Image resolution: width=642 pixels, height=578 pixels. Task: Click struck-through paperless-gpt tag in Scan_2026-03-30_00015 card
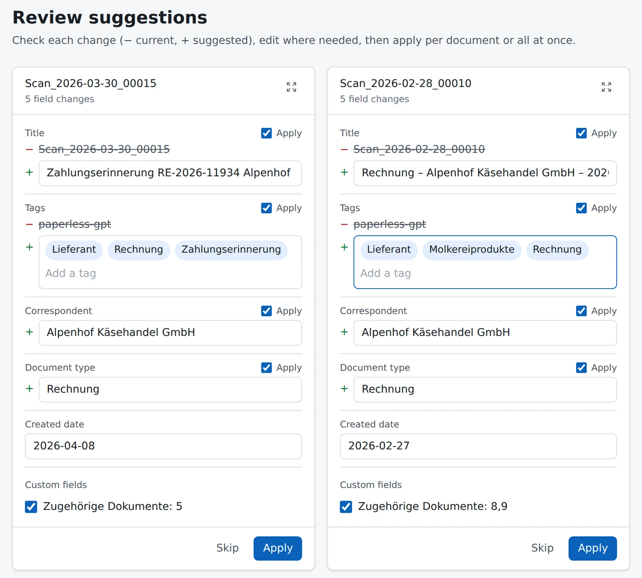point(75,224)
